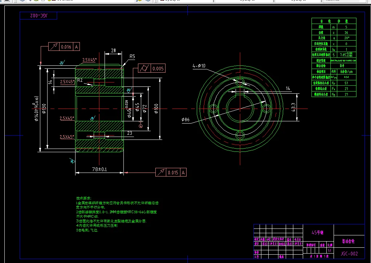The height and width of the screenshot is (263, 371).
Task: Click the module value 5 in the gear table
Action: [346, 27]
